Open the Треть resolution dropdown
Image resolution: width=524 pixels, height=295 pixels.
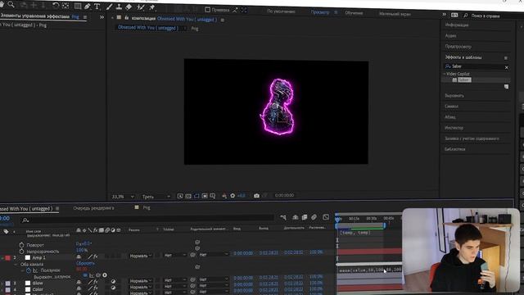(x=156, y=197)
